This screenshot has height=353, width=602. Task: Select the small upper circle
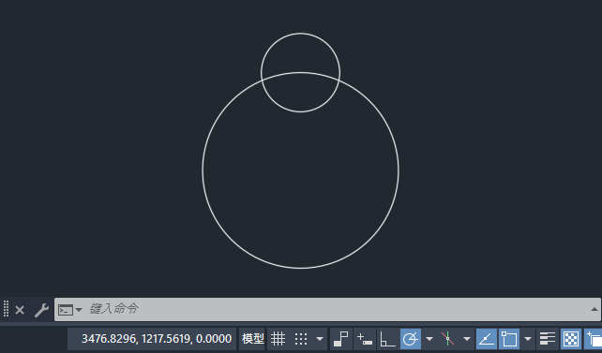coord(301,34)
